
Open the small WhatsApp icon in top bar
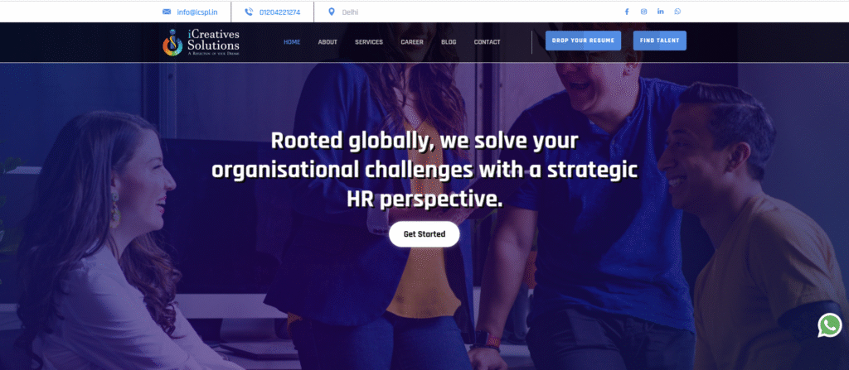[x=677, y=12]
